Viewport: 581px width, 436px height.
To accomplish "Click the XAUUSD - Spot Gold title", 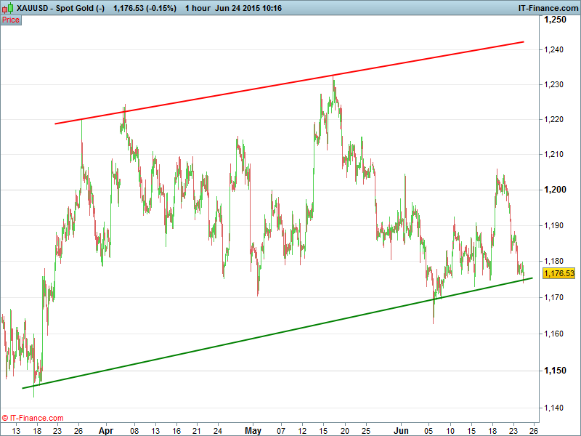I will point(62,8).
